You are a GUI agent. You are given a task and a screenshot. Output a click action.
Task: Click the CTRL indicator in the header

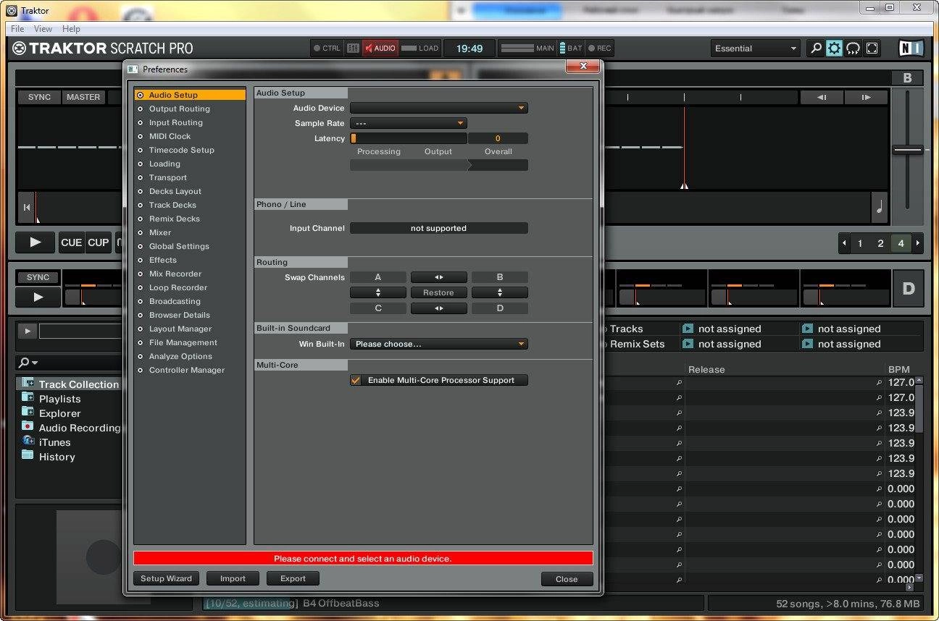click(x=327, y=48)
